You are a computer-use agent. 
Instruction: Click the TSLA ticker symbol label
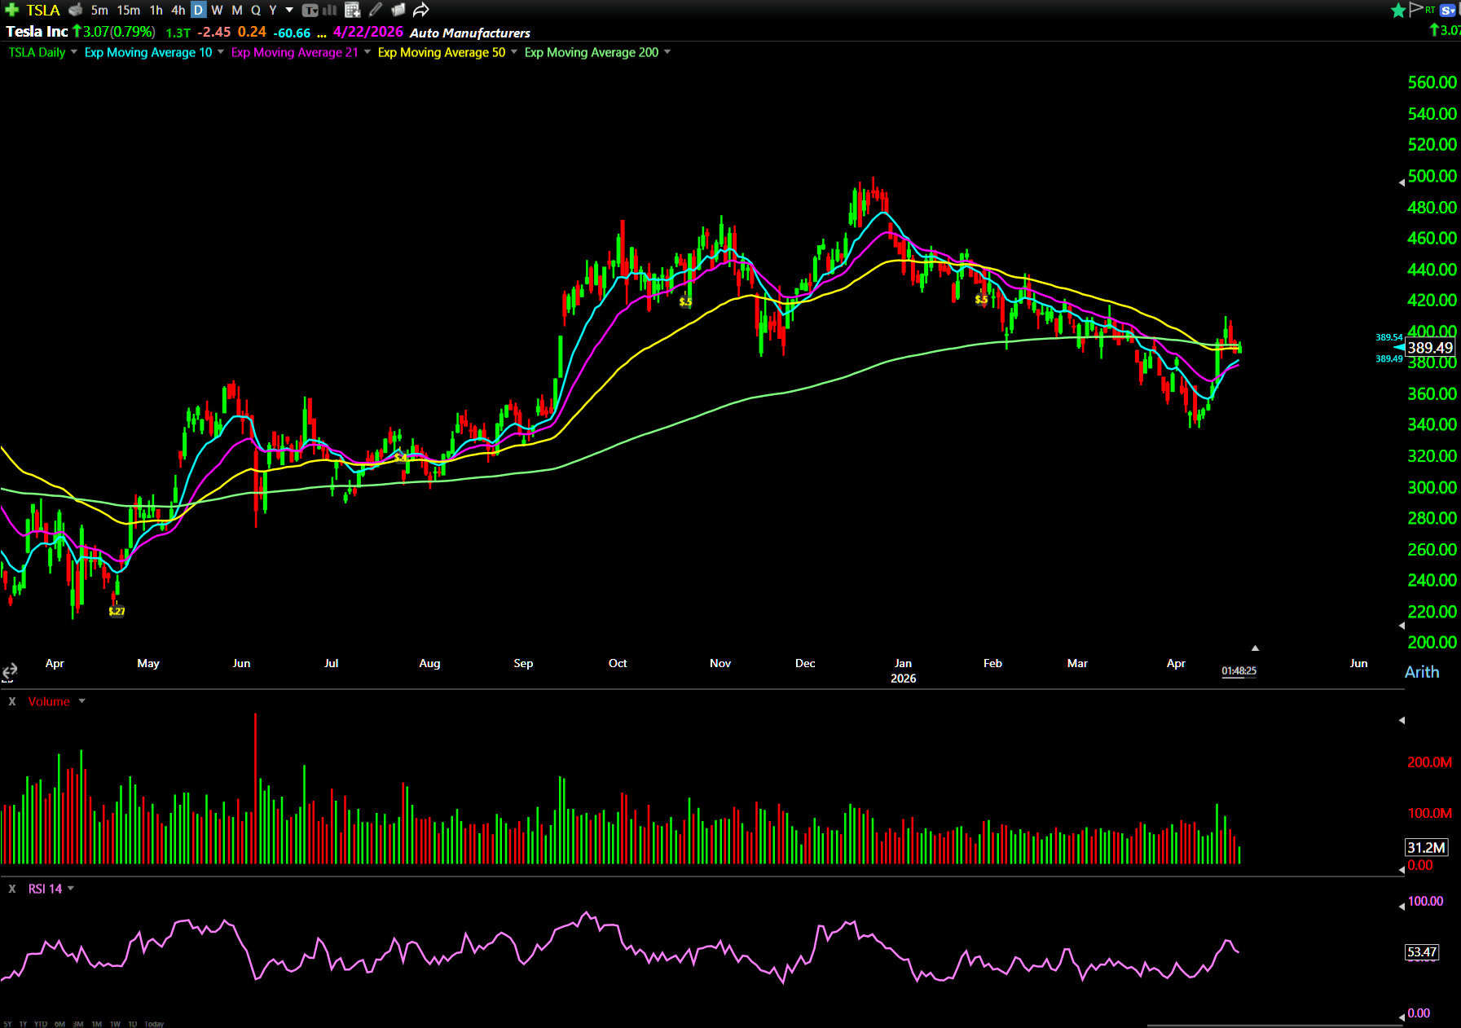point(43,10)
